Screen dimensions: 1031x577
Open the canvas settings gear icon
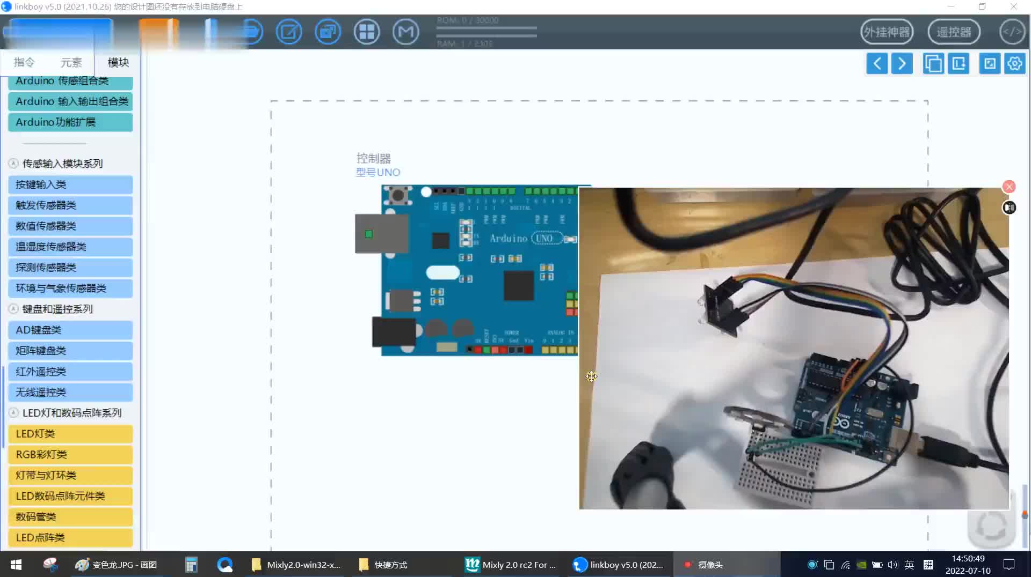[x=1015, y=63]
